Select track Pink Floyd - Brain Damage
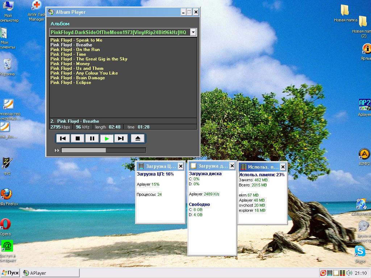This screenshot has width=371, height=278. coord(78,78)
